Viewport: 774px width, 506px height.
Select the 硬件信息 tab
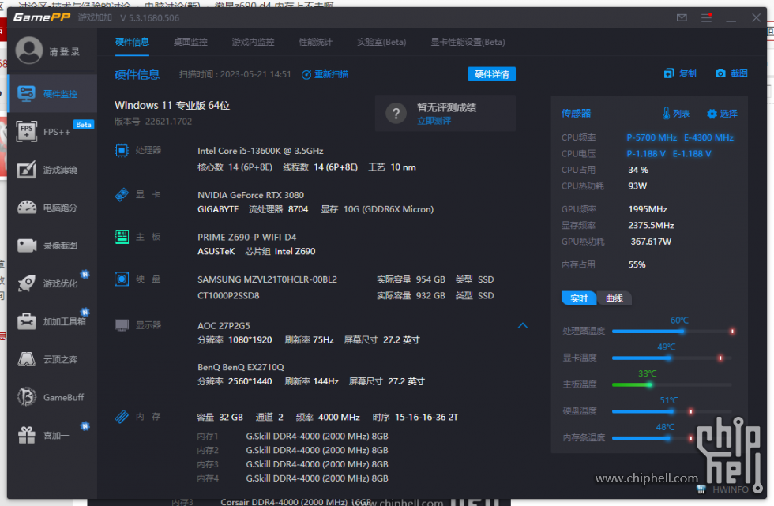pos(132,43)
